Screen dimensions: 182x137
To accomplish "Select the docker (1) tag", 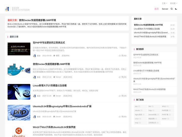I will tap(168, 119).
